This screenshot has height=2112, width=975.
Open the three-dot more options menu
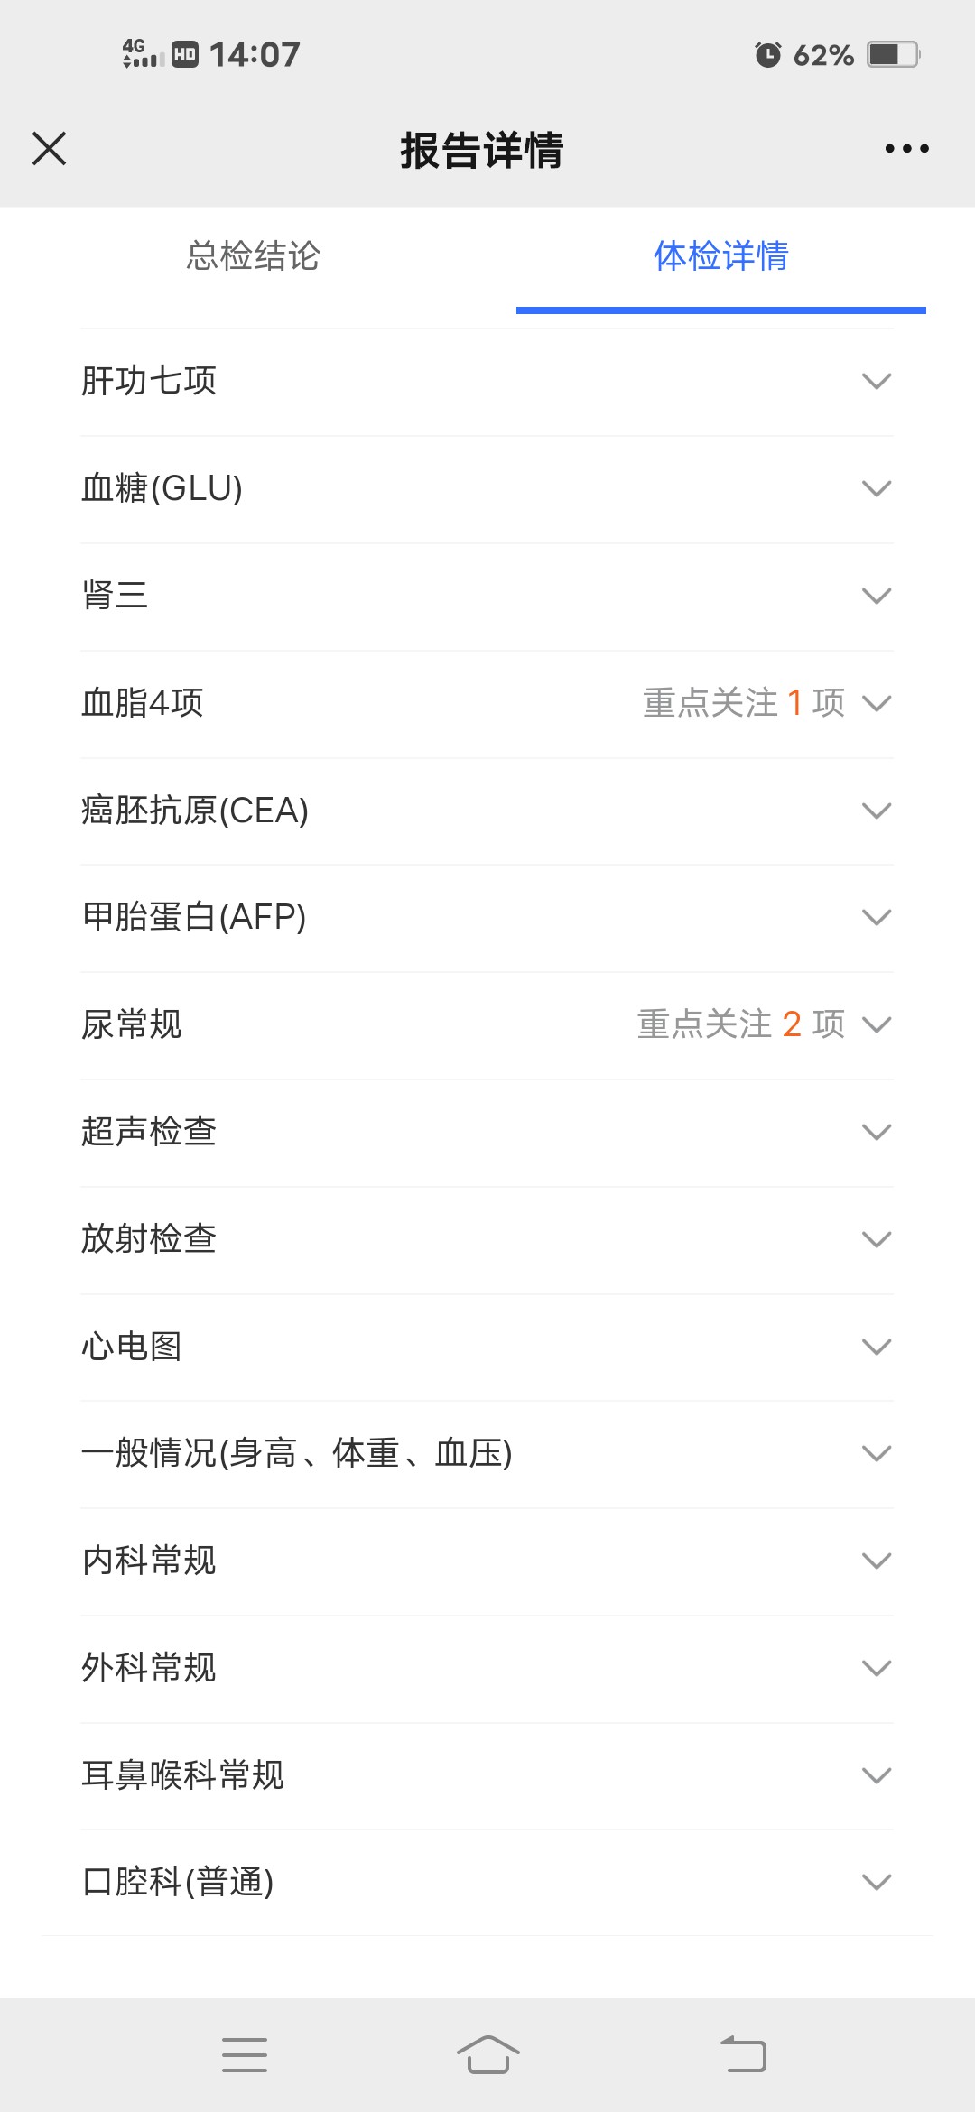tap(906, 149)
